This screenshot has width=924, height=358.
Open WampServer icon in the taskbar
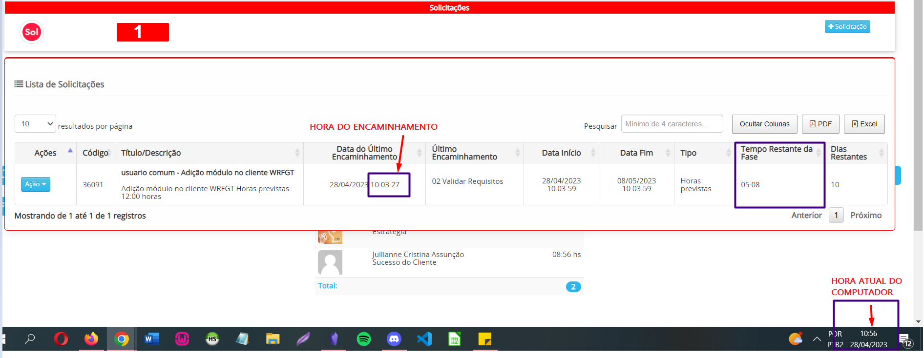tap(182, 338)
